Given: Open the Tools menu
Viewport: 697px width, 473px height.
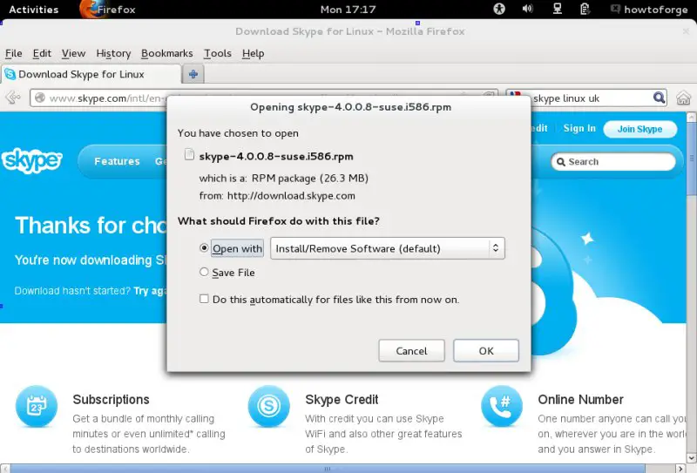Looking at the screenshot, I should pyautogui.click(x=217, y=53).
